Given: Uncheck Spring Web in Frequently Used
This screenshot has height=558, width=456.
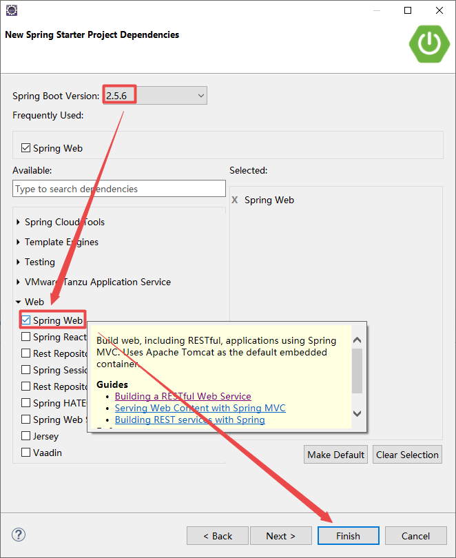Looking at the screenshot, I should point(25,147).
